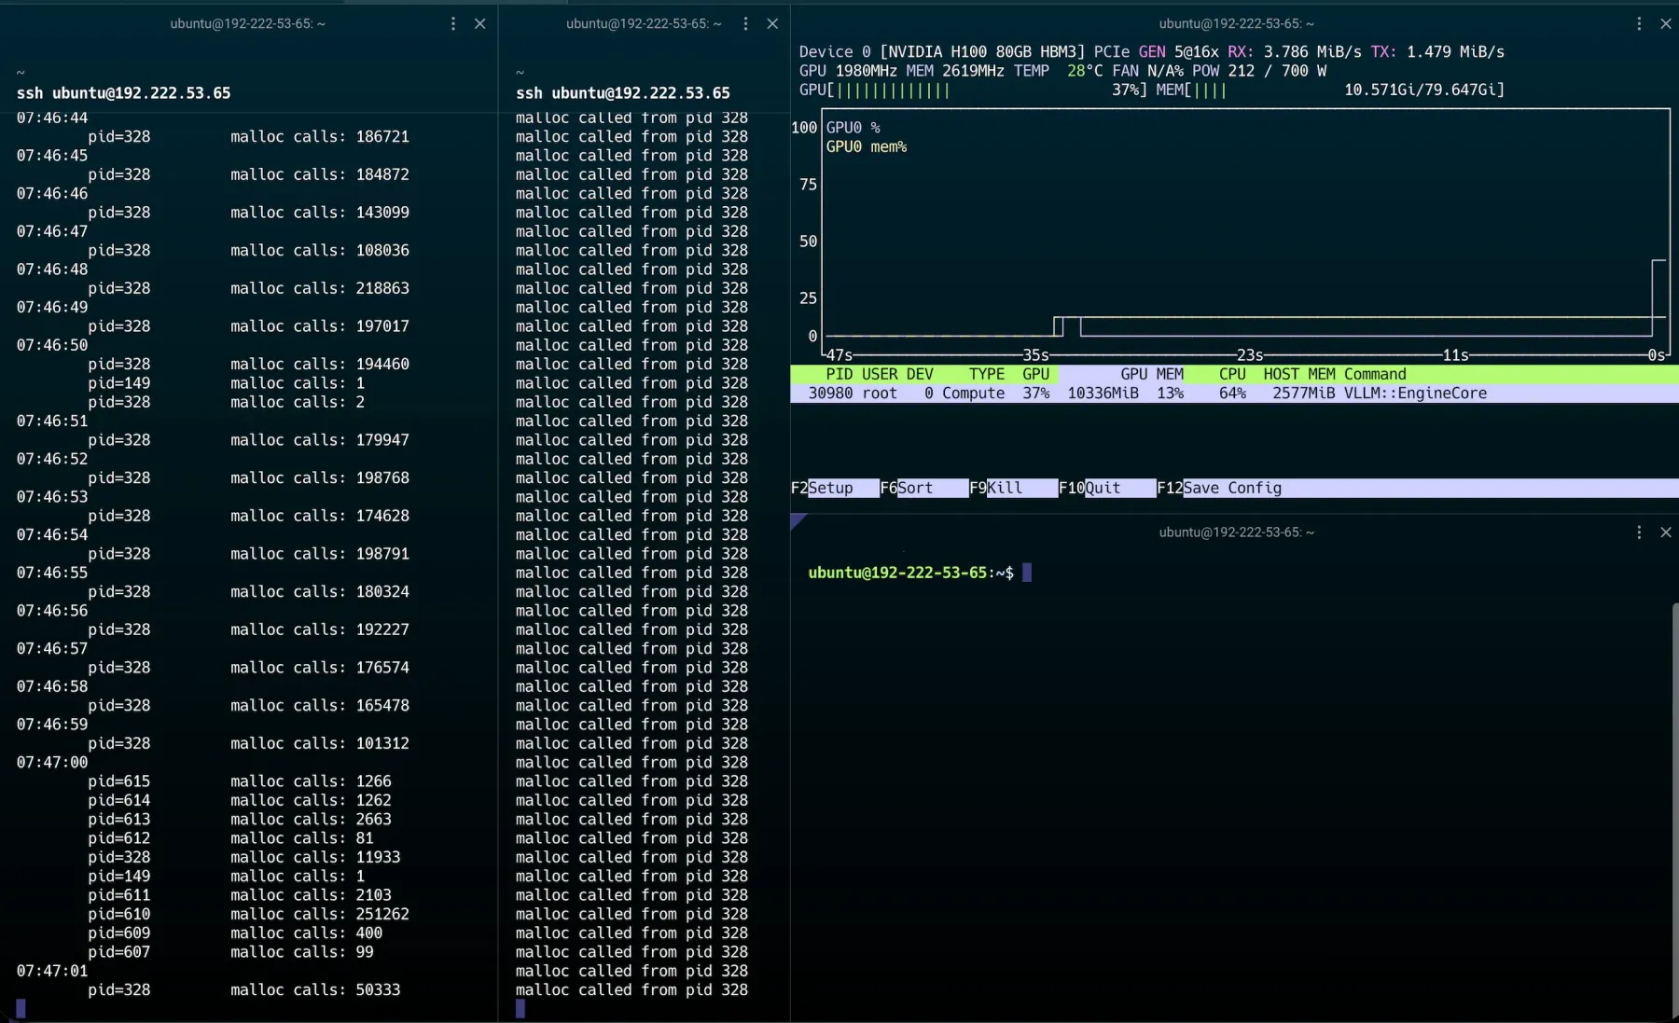
Task: Open kebab menu of left terminal pane
Action: [453, 23]
